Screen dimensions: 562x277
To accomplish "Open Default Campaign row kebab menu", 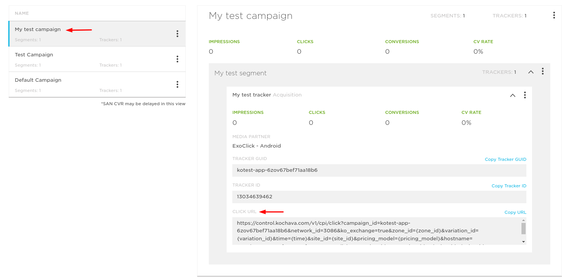I will [x=177, y=84].
